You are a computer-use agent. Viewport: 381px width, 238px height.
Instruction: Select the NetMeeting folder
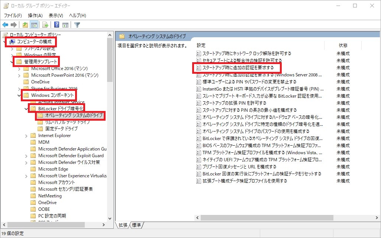50,196
